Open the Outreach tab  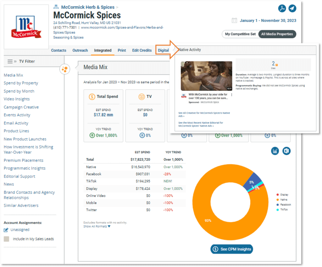tap(80, 50)
